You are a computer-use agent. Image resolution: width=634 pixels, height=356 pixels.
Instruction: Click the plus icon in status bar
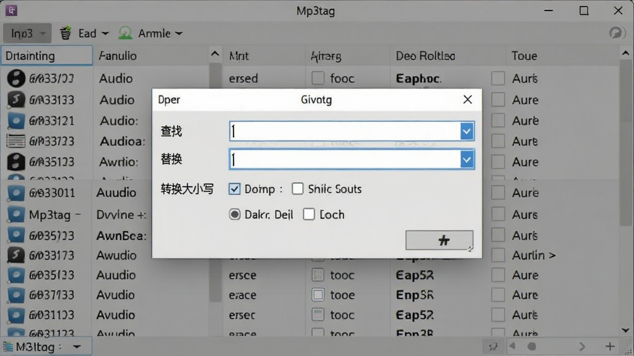point(610,346)
